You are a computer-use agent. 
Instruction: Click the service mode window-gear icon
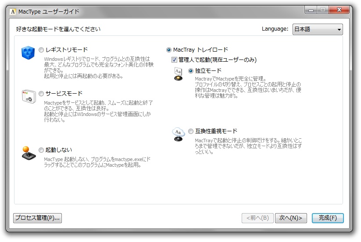pos(29,96)
